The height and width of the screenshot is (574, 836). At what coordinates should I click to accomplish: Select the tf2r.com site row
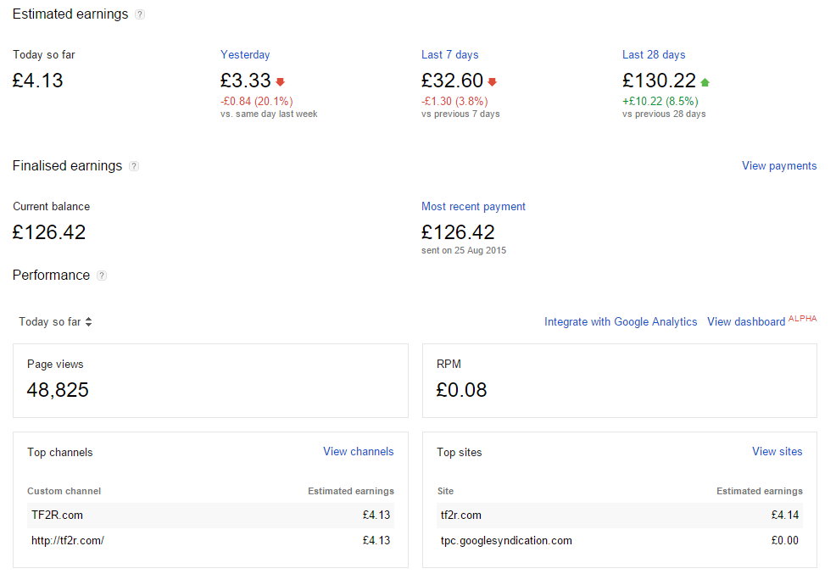point(620,515)
